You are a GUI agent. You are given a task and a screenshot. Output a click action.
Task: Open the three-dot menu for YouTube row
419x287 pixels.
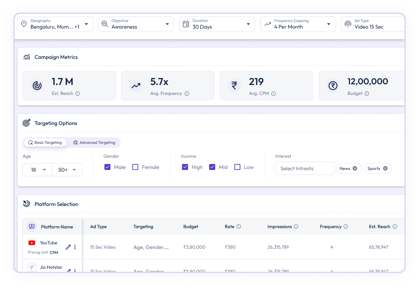click(75, 247)
